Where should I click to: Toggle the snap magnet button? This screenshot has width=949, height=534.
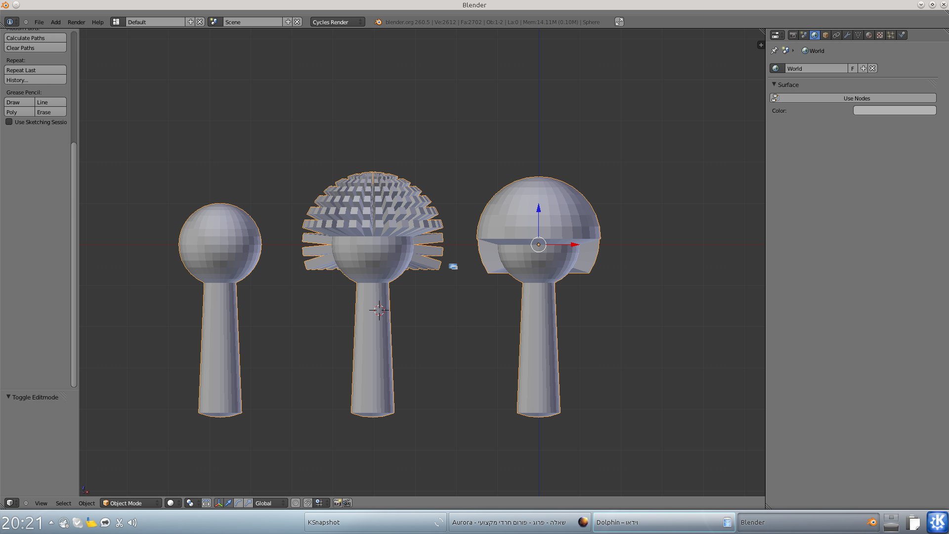coord(307,503)
